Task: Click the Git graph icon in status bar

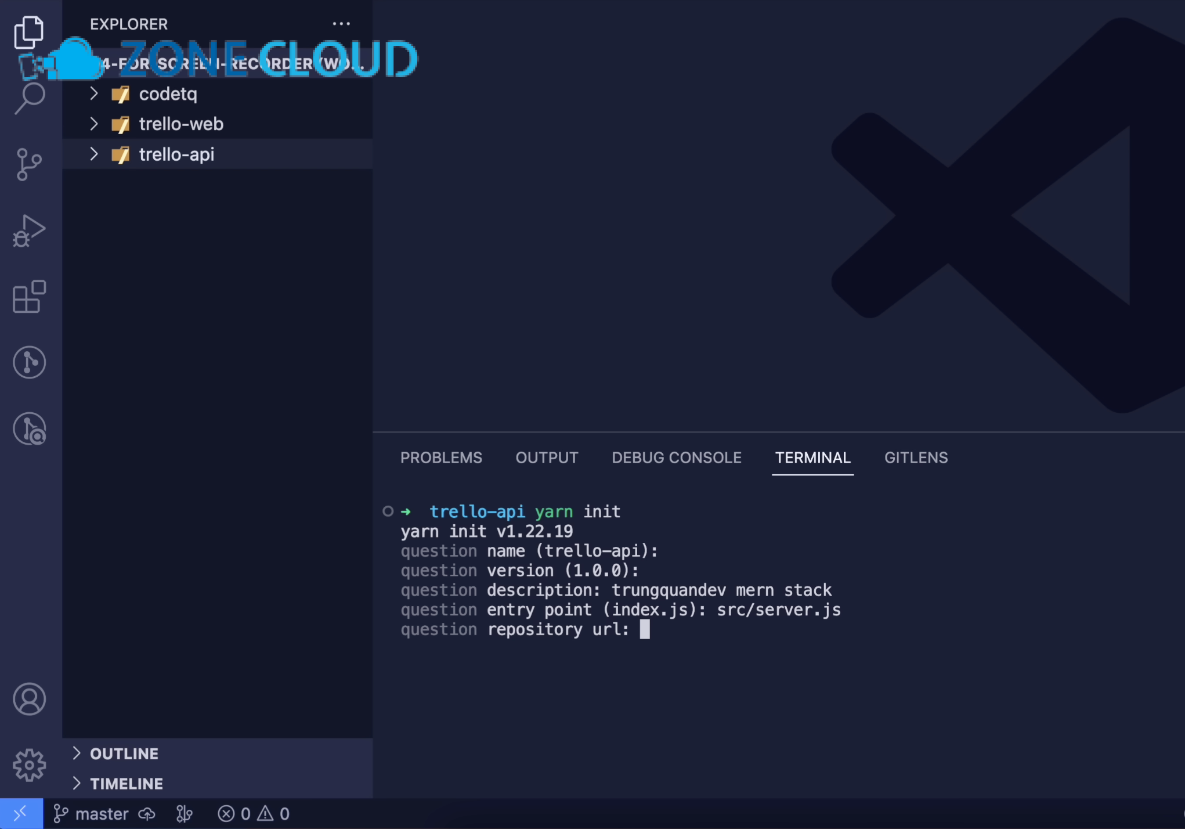Action: (x=184, y=814)
